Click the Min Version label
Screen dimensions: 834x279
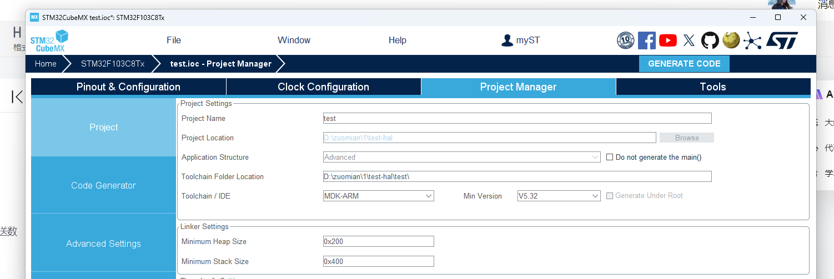coord(483,196)
